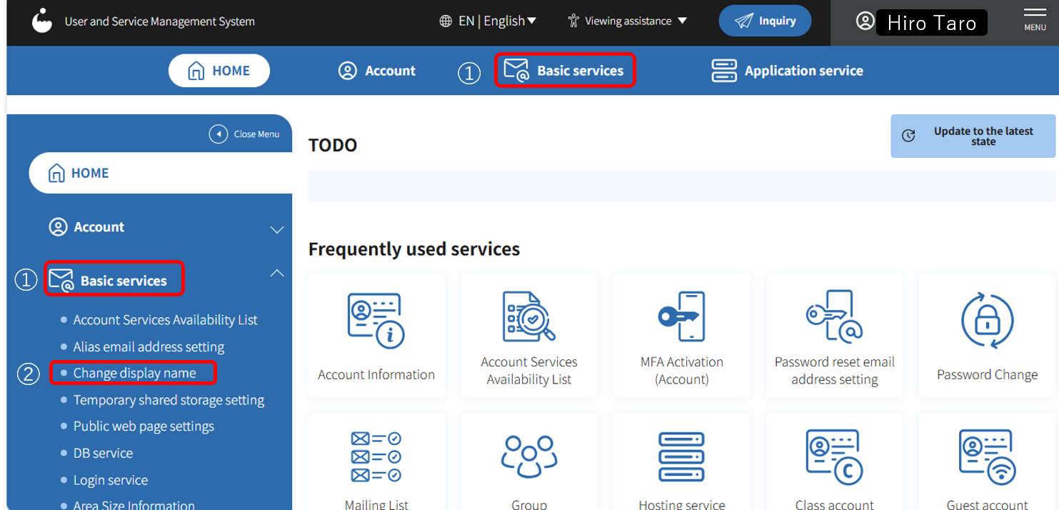1059x510 pixels.
Task: Click Update to the latest state button
Action: [x=973, y=136]
